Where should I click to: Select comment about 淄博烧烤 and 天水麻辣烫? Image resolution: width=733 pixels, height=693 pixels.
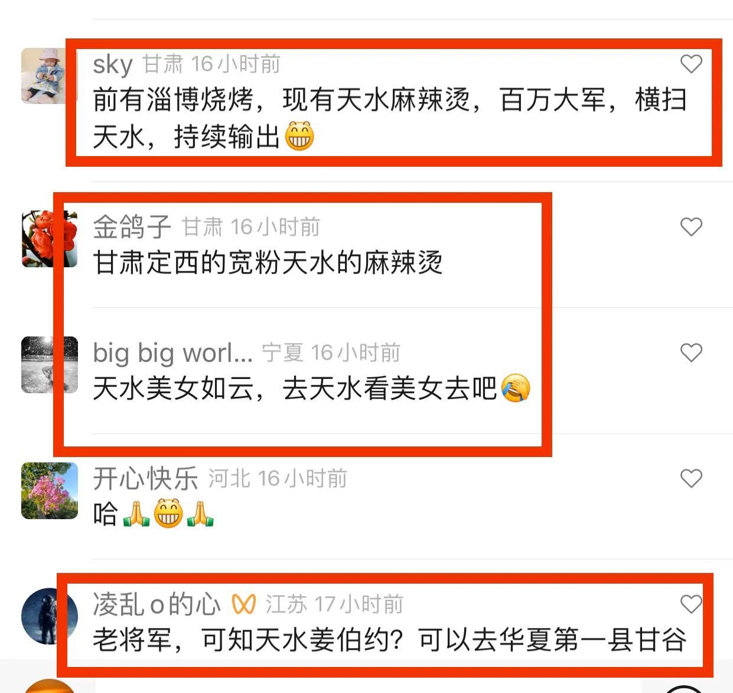[x=390, y=118]
